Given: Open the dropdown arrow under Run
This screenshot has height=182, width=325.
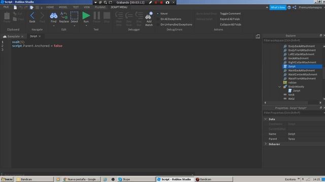Looking at the screenshot, I should click(86, 26).
